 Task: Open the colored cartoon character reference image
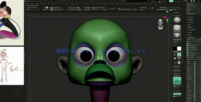pos(12,23)
